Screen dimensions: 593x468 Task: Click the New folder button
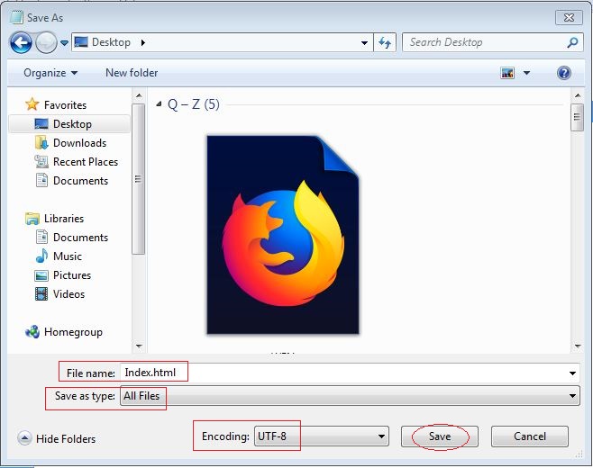(x=132, y=73)
